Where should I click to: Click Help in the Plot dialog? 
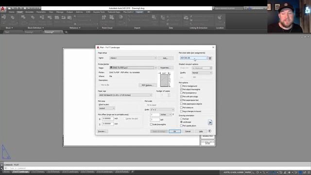[x=201, y=131]
